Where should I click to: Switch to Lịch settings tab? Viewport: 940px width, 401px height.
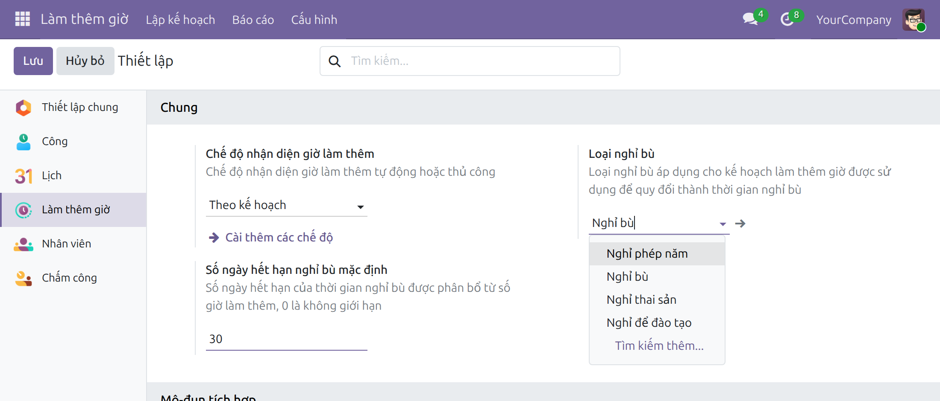coord(73,176)
